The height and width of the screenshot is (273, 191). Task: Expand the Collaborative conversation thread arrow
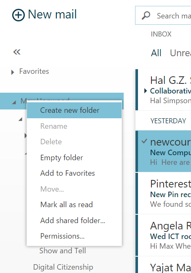click(146, 91)
